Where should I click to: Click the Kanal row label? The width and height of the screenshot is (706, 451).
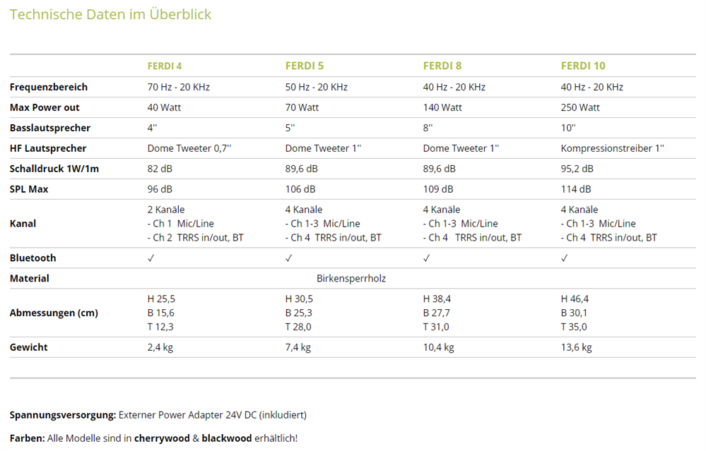pos(23,224)
